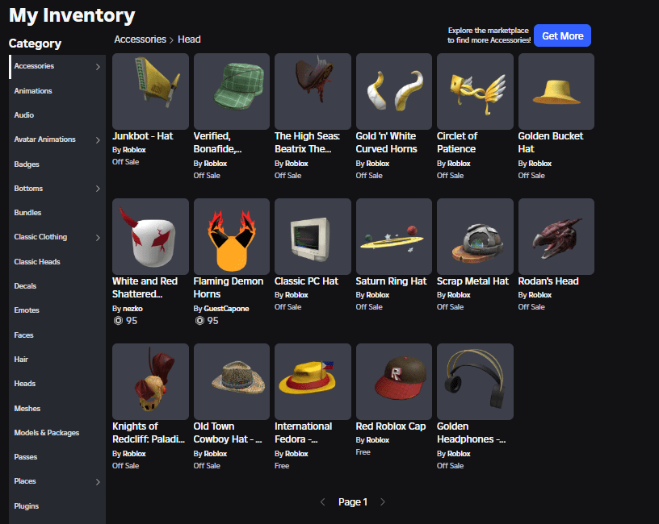Open The High Seas: Beatrix hat thumbnail
The height and width of the screenshot is (524, 659).
(313, 91)
